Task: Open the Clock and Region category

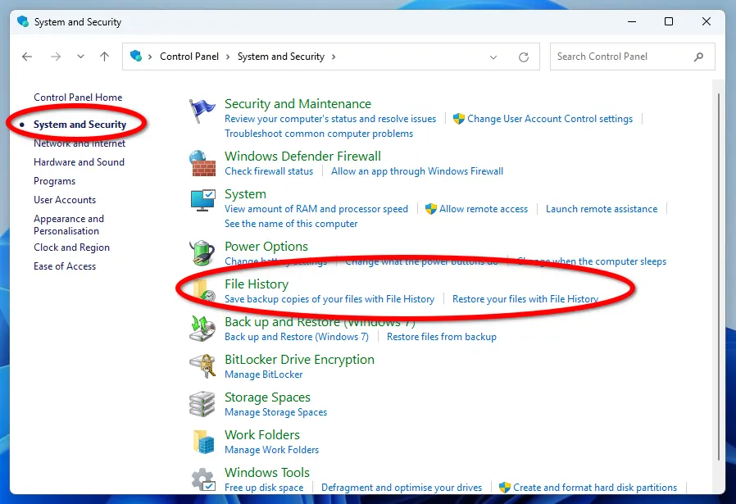Action: pyautogui.click(x=71, y=247)
